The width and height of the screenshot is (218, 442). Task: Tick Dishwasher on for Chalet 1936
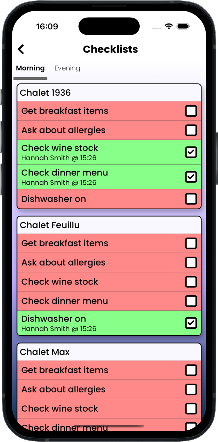pos(191,199)
